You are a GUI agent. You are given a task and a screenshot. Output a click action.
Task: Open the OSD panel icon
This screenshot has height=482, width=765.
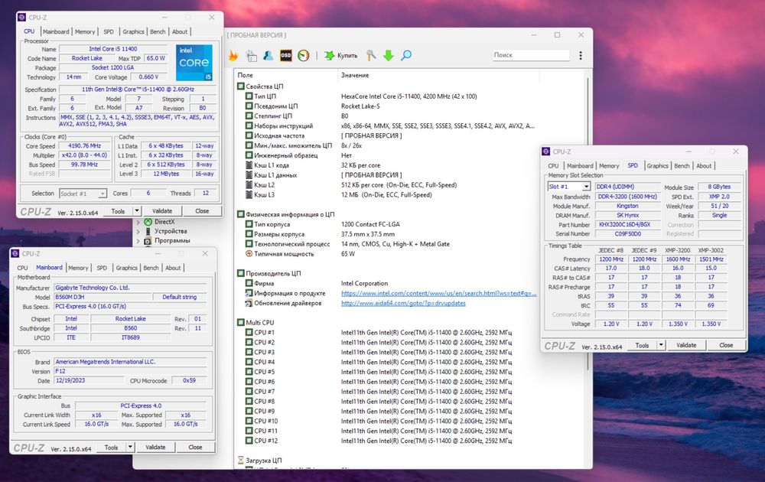tap(285, 55)
